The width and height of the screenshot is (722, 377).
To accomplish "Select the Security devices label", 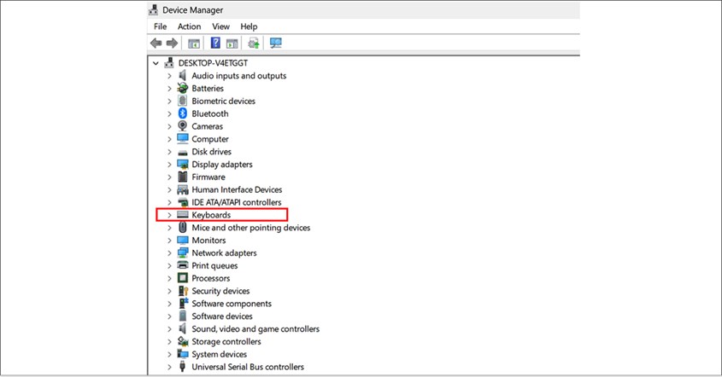I will click(x=220, y=291).
